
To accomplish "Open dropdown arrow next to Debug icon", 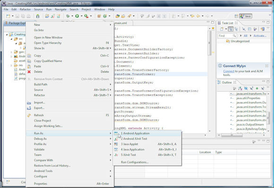I will (x=72, y=16).
